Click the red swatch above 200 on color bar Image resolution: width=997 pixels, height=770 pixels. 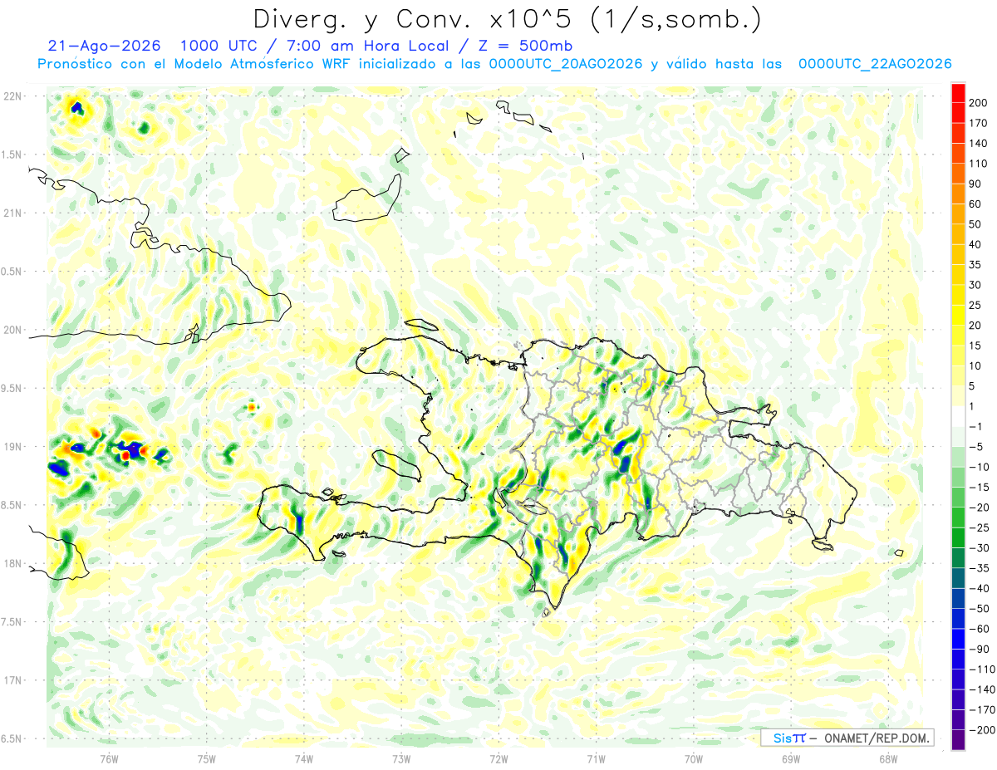pos(958,93)
